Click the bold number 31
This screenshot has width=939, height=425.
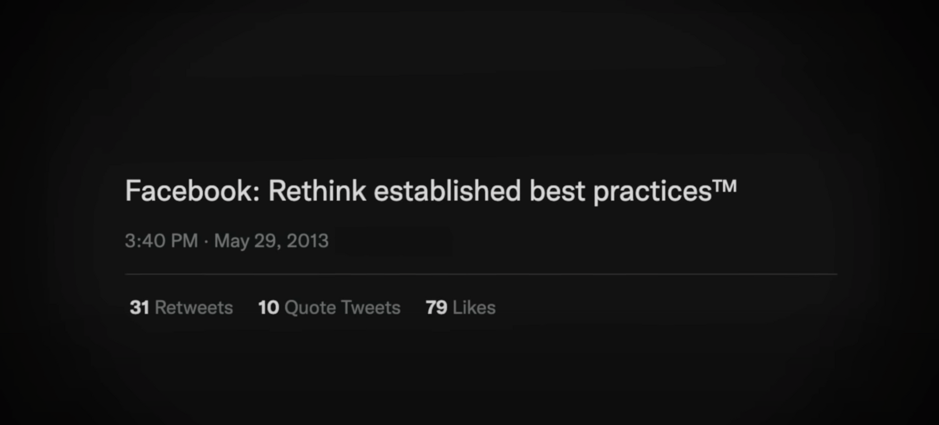pyautogui.click(x=139, y=308)
